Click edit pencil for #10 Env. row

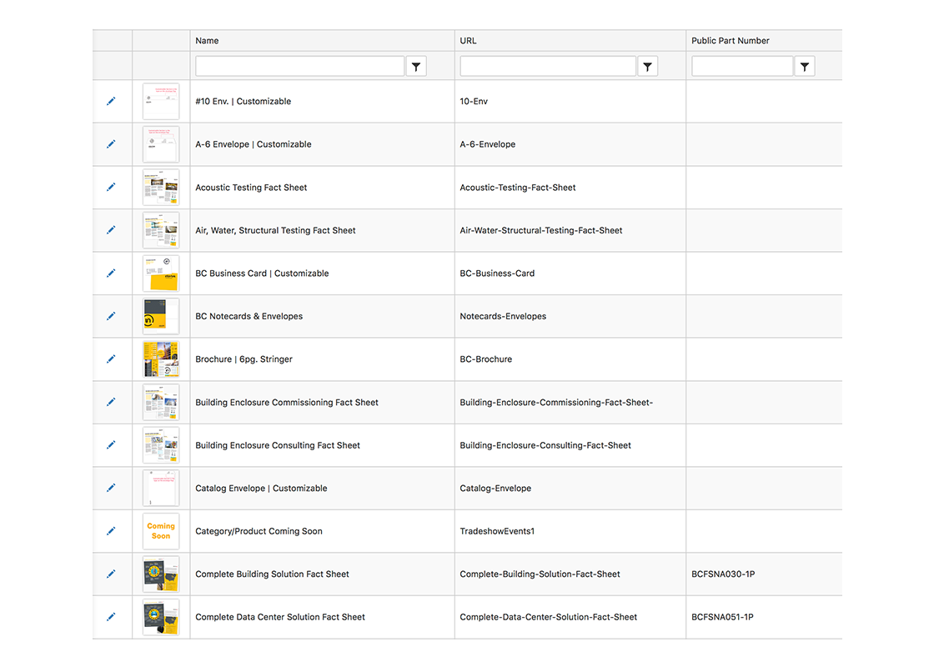click(111, 101)
